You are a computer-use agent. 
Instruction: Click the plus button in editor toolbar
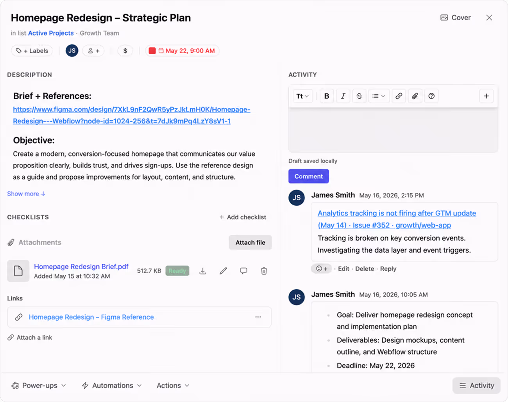coord(487,96)
